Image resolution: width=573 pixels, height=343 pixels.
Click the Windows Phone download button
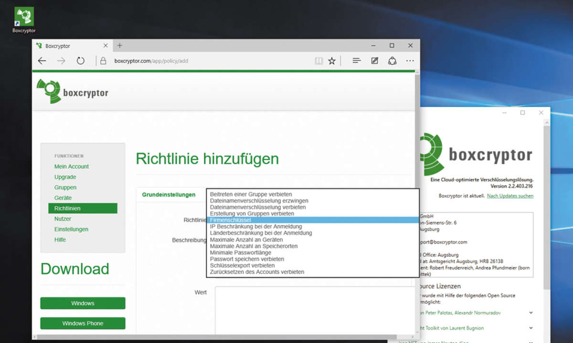[x=83, y=323]
